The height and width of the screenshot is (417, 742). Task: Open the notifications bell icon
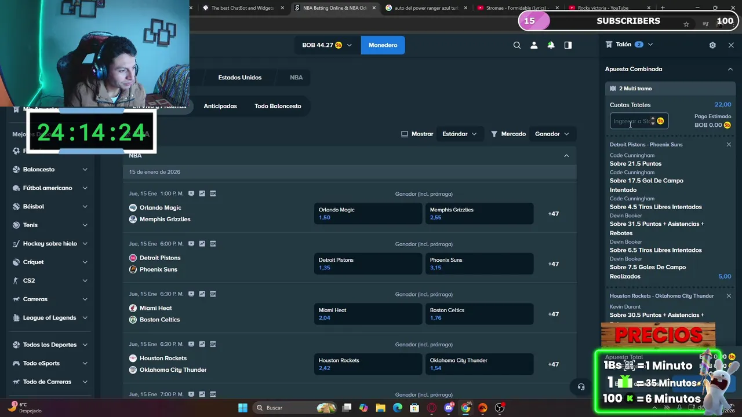551,45
